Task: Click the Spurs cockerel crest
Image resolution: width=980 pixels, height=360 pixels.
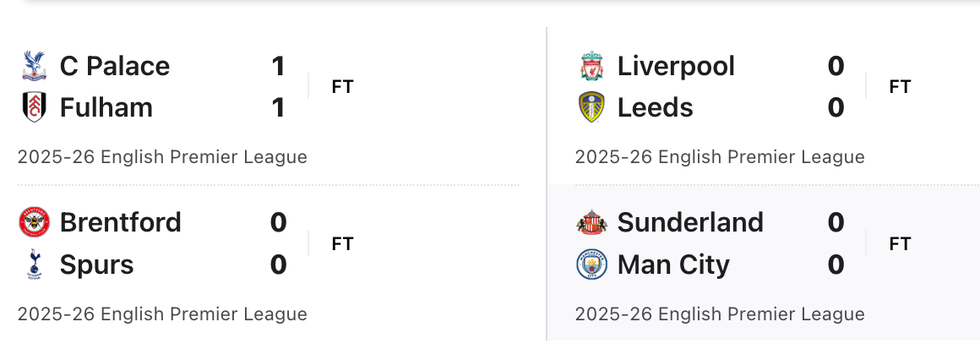Action: pos(35,265)
